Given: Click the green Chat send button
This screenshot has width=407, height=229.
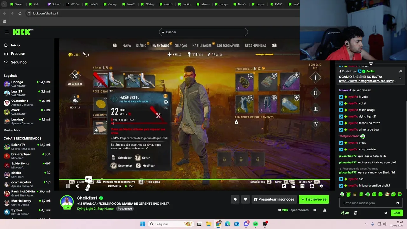Looking at the screenshot, I should tap(397, 213).
